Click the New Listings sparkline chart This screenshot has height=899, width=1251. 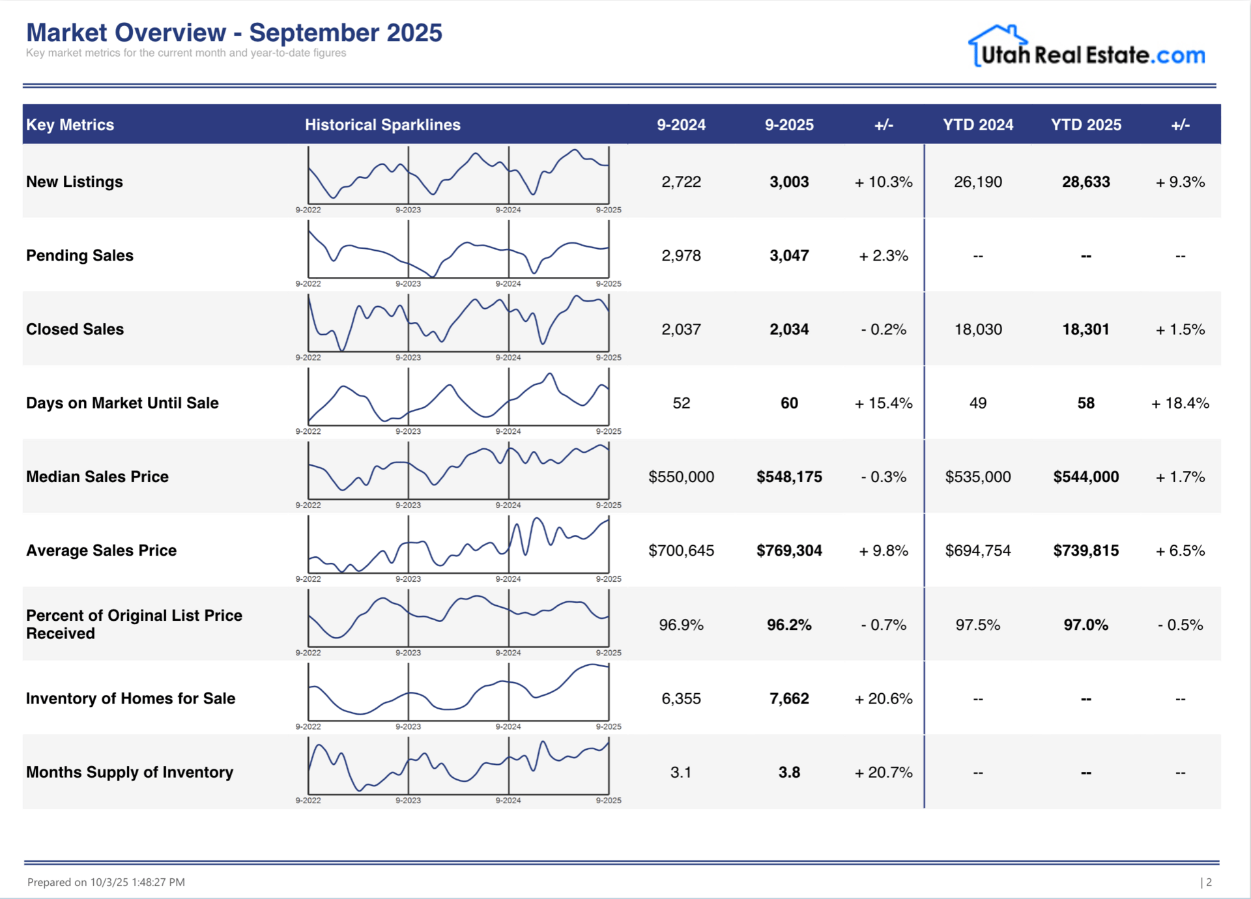point(458,175)
